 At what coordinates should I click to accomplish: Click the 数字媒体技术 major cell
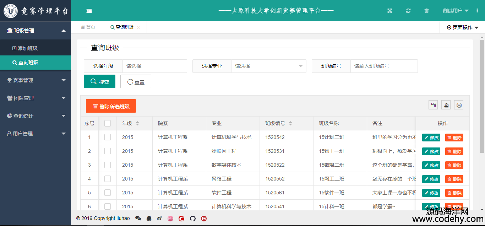pos(233,165)
